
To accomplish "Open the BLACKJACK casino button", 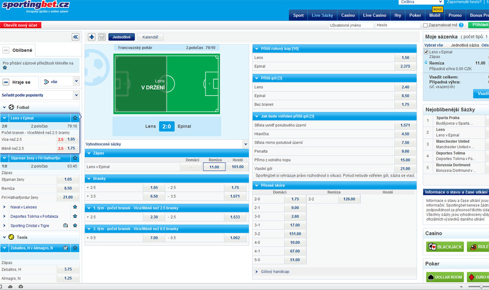I will pyautogui.click(x=445, y=247).
